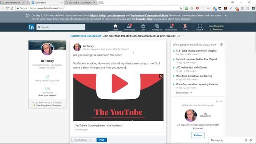The height and width of the screenshot is (144, 256).
Task: Click Free Upgrade to Premium in navbar
Action: tap(216, 28)
